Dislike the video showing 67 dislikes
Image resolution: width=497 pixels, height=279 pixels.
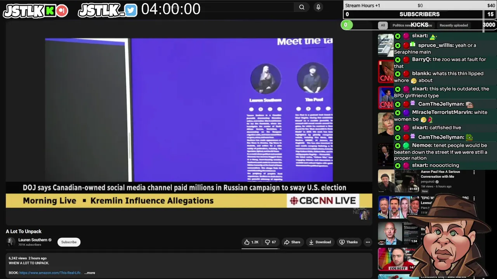(271, 242)
